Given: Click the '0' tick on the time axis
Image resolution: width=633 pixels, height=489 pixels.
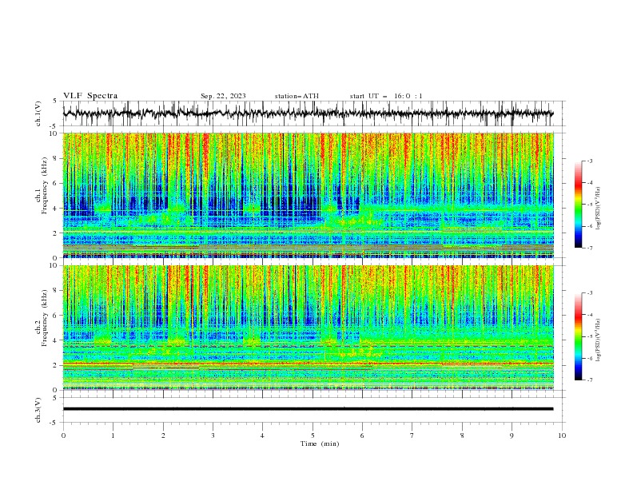Looking at the screenshot, I should pos(63,435).
